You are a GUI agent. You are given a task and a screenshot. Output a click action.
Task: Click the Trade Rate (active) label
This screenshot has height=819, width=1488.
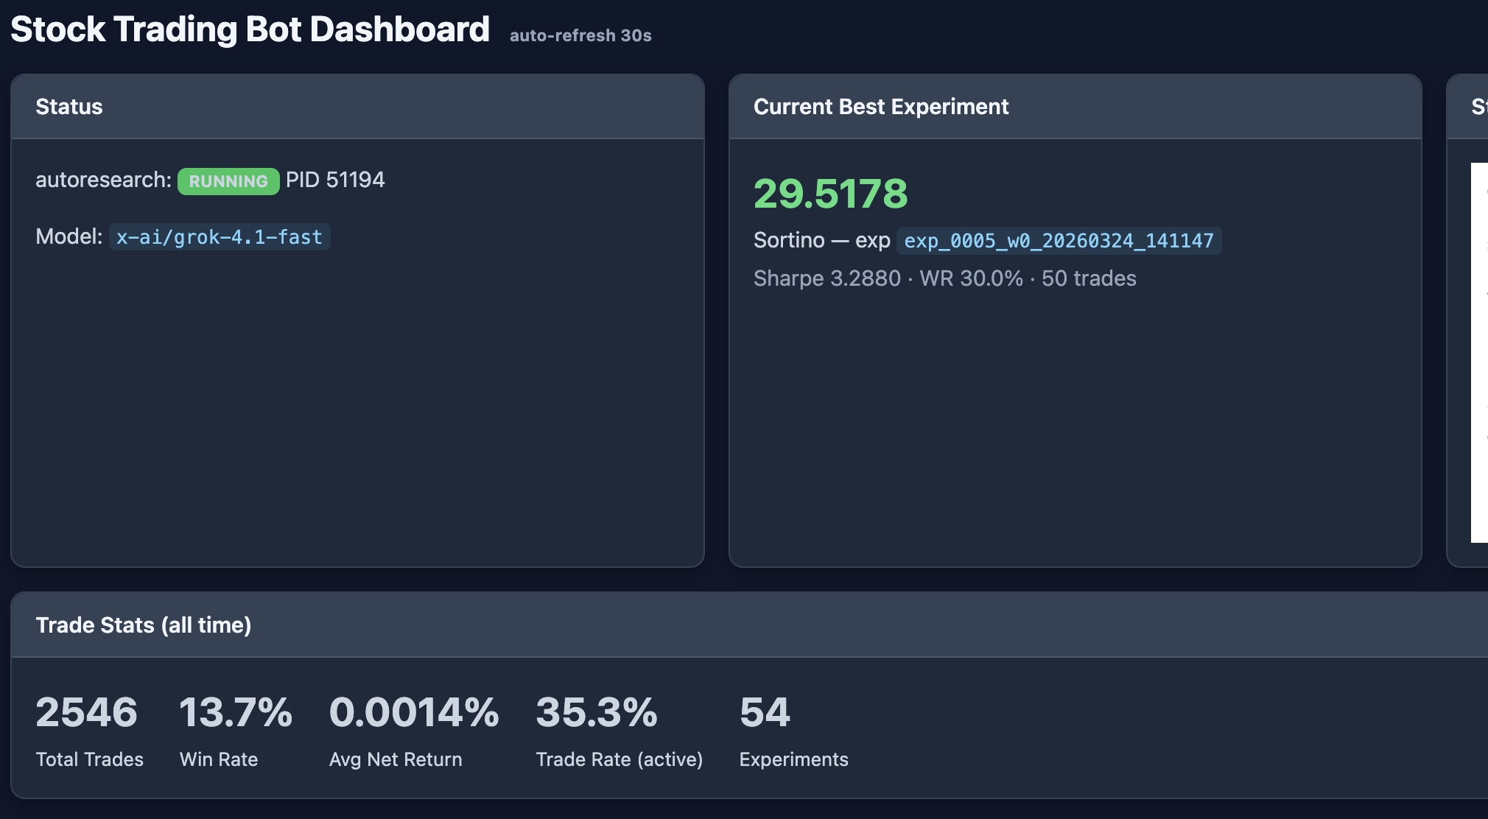pos(620,759)
